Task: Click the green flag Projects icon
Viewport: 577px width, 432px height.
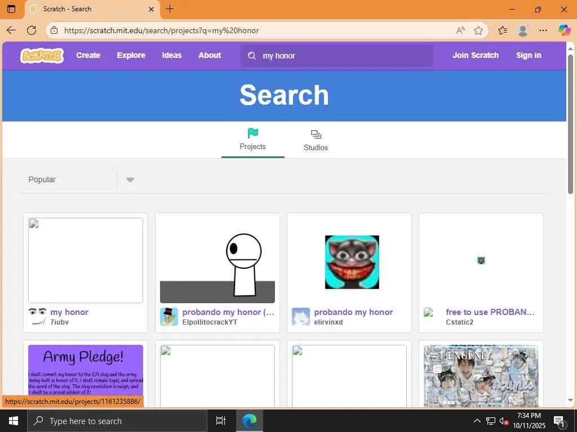Action: 253,133
